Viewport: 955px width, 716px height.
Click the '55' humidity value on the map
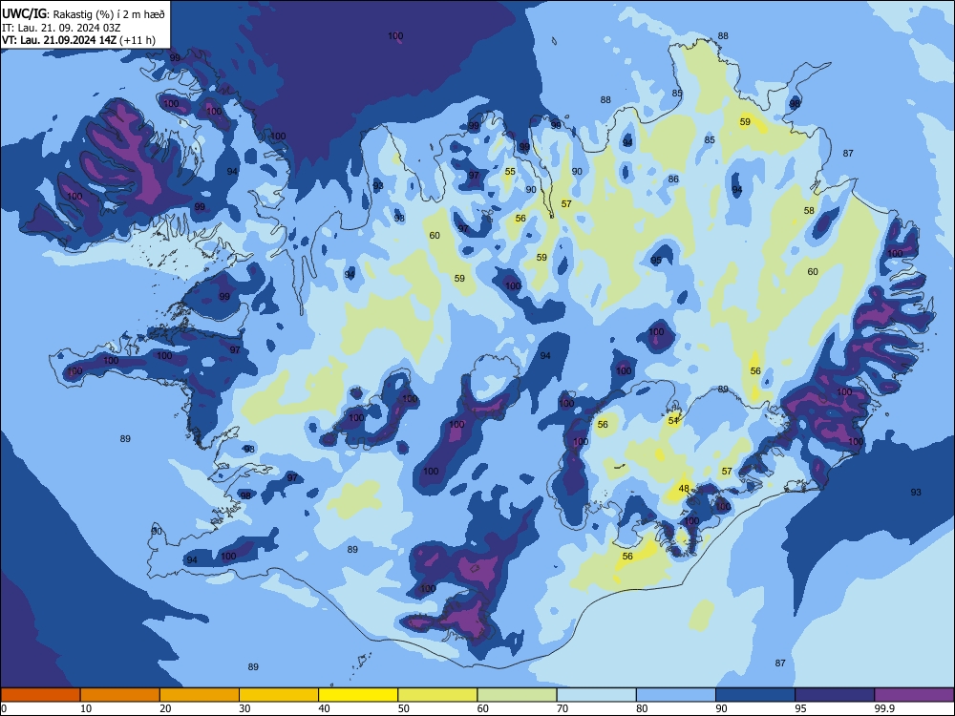pyautogui.click(x=510, y=172)
